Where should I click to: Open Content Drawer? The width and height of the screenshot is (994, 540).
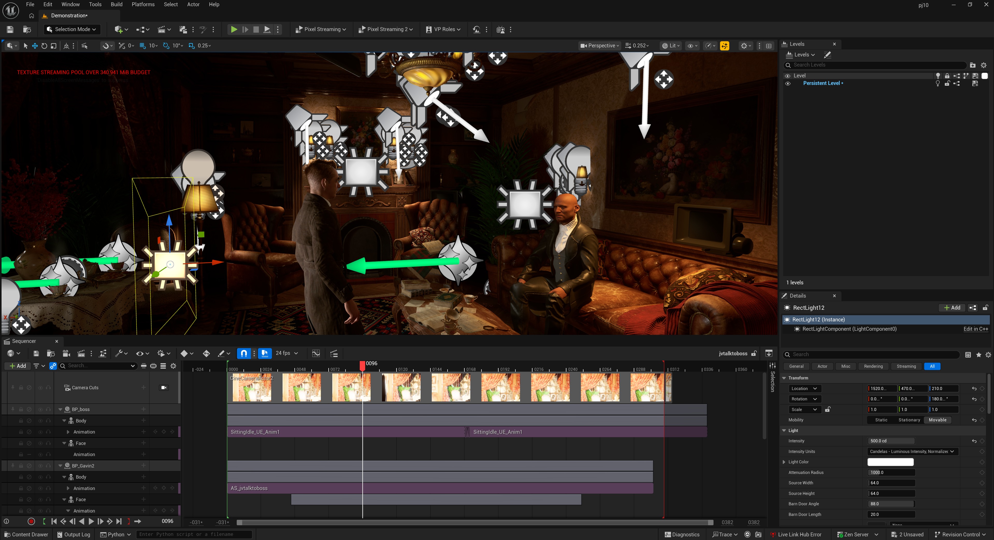pyautogui.click(x=26, y=535)
